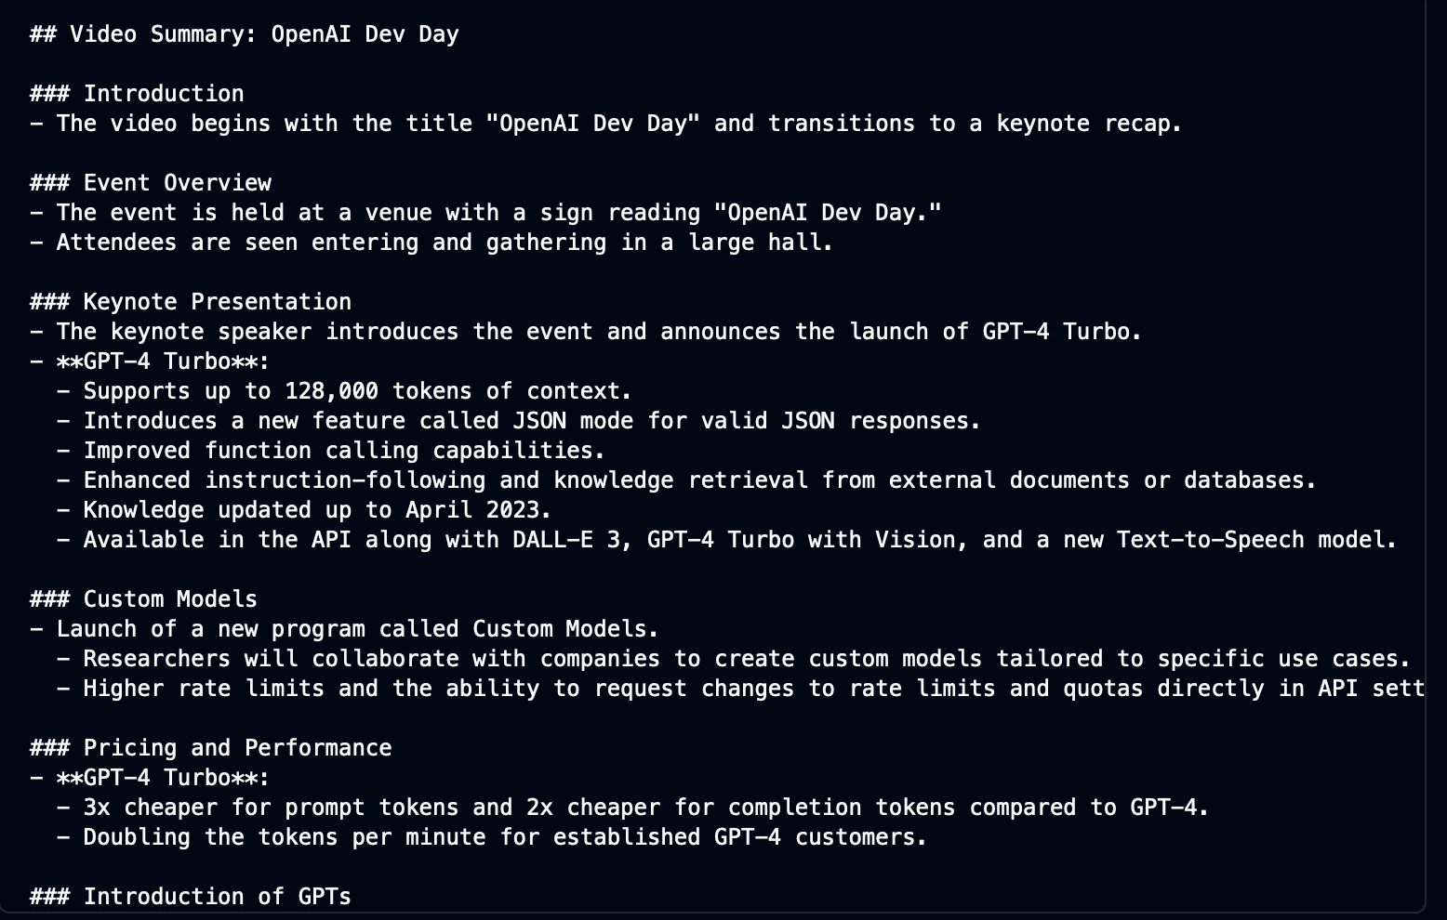Image resolution: width=1447 pixels, height=920 pixels.
Task: Click the "### Custom Models" heading
Action: click(143, 599)
